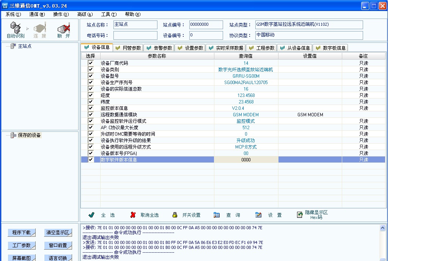Click in the 电话号码 input field

click(x=135, y=36)
